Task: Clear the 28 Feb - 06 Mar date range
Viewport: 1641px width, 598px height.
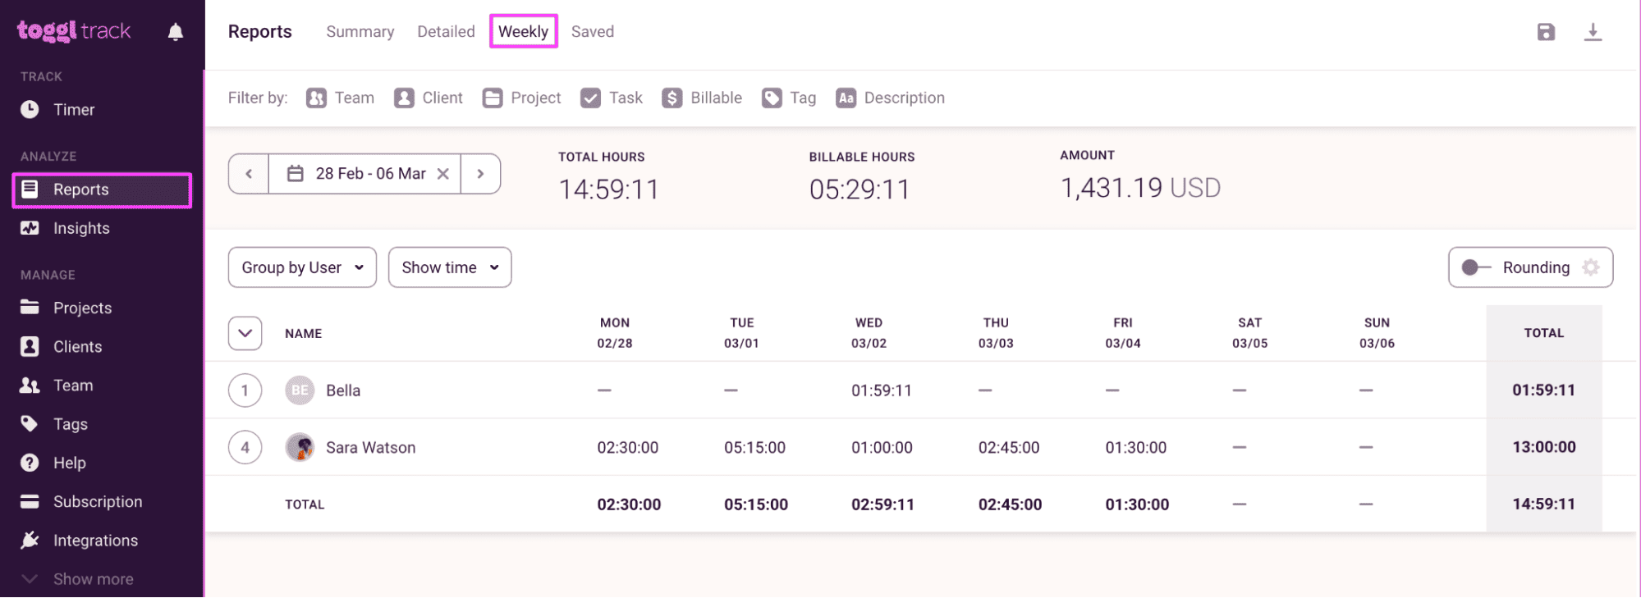Action: (x=443, y=174)
